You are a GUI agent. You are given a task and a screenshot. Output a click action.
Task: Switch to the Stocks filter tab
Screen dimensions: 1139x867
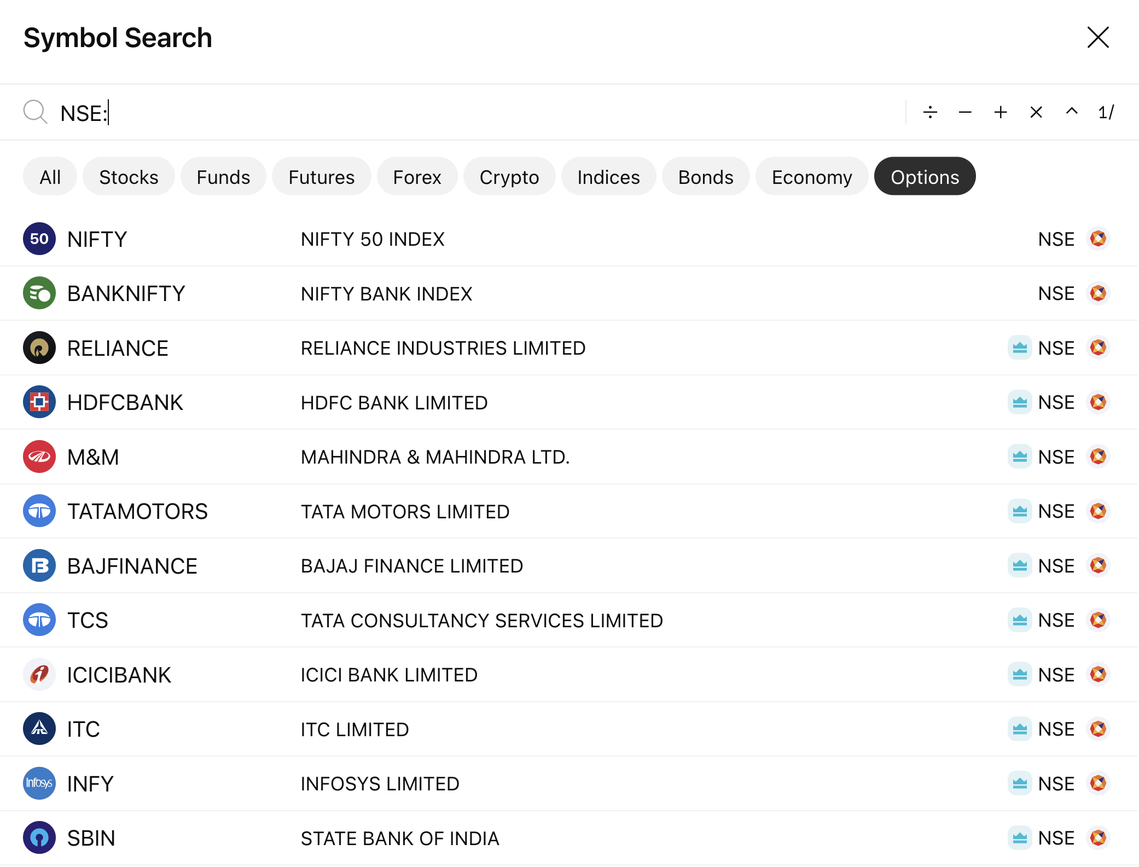[x=129, y=177]
